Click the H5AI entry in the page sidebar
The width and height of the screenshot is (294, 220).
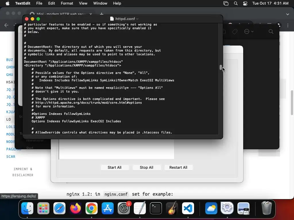[x=11, y=82]
